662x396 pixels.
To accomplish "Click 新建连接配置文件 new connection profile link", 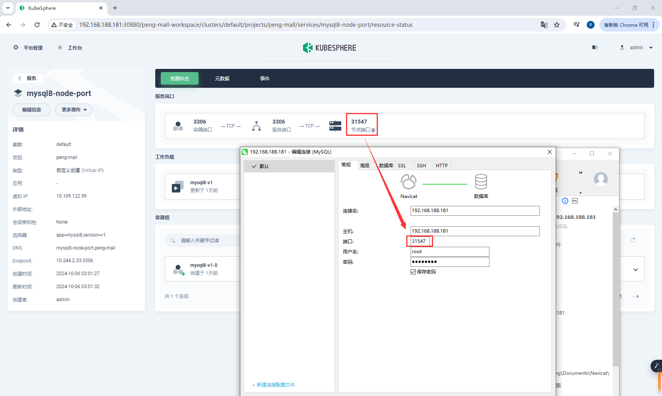I will point(273,385).
